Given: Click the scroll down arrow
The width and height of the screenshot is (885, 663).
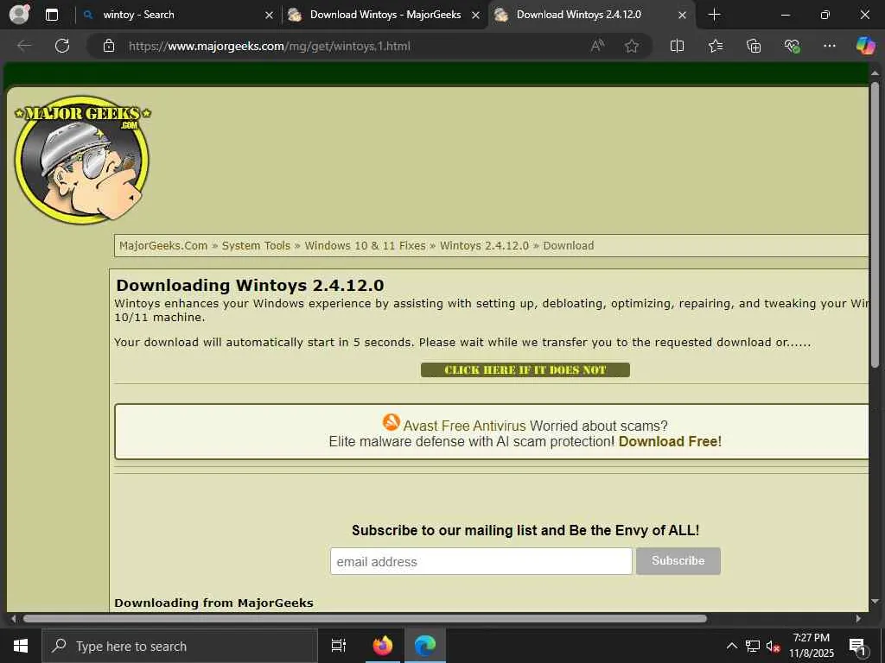Looking at the screenshot, I should (x=875, y=602).
